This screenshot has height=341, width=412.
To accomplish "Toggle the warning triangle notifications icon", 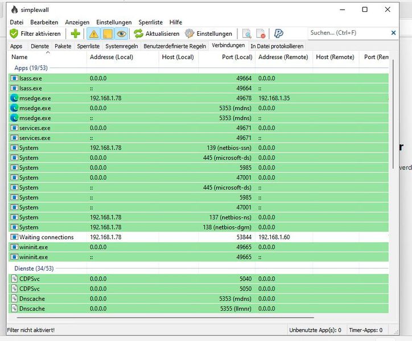I will (94, 34).
